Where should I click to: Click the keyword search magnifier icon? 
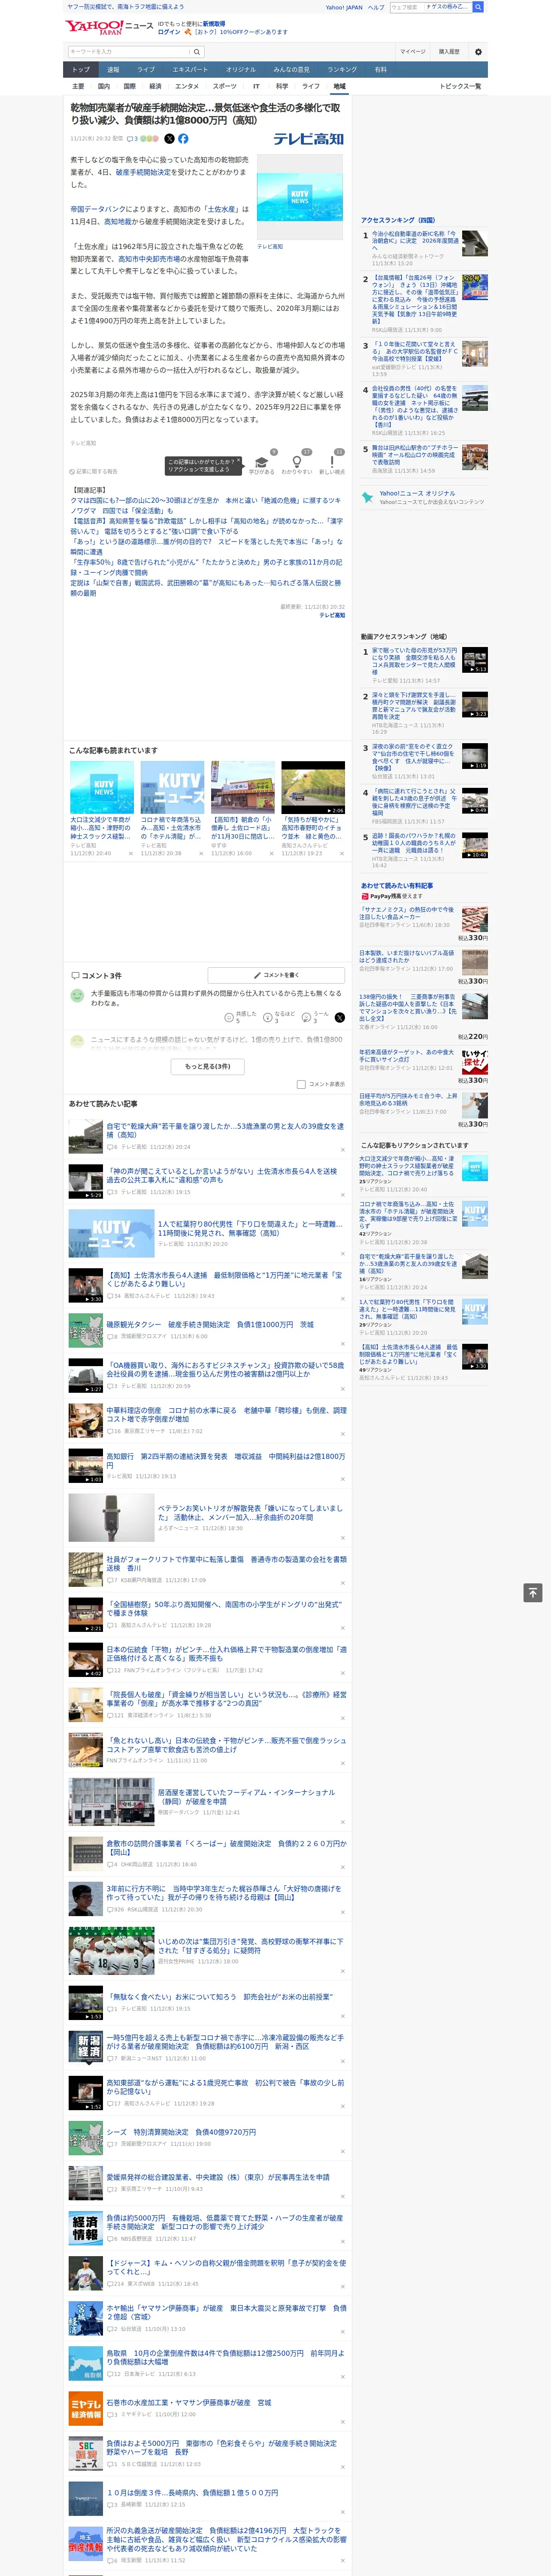(x=197, y=51)
